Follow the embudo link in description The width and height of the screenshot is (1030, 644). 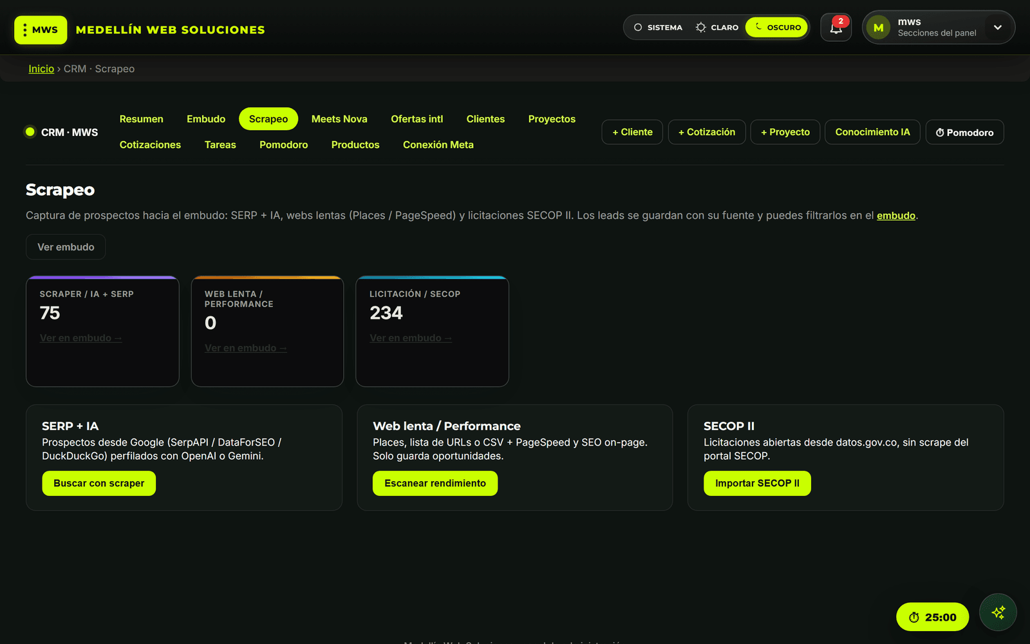coord(895,216)
